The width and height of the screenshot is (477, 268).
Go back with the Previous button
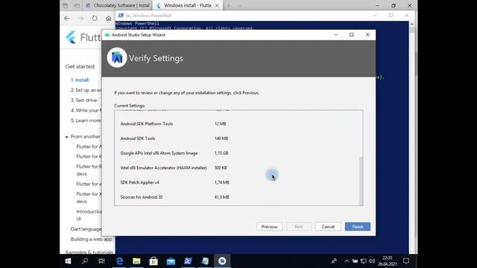(269, 226)
